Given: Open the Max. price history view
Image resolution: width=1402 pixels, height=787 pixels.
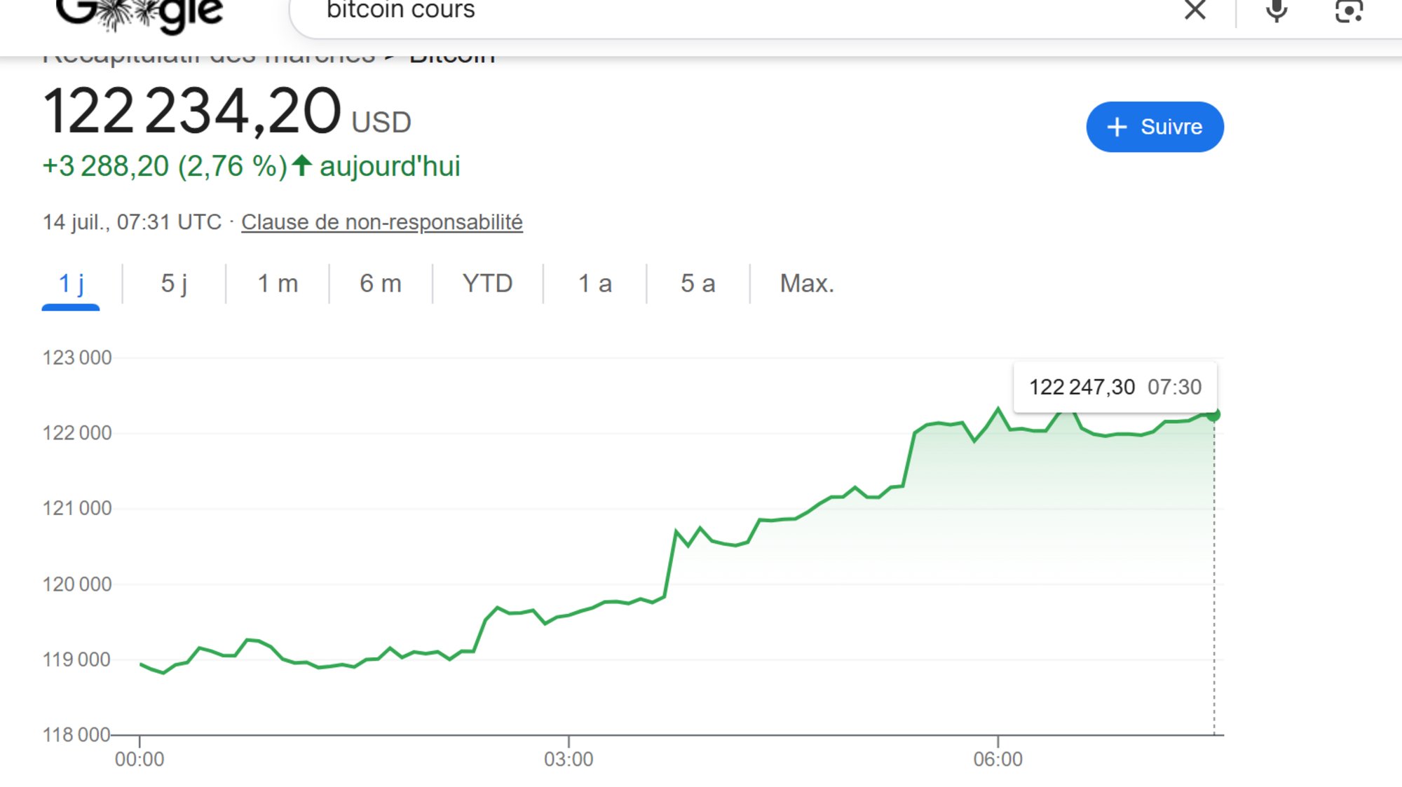Looking at the screenshot, I should point(806,284).
